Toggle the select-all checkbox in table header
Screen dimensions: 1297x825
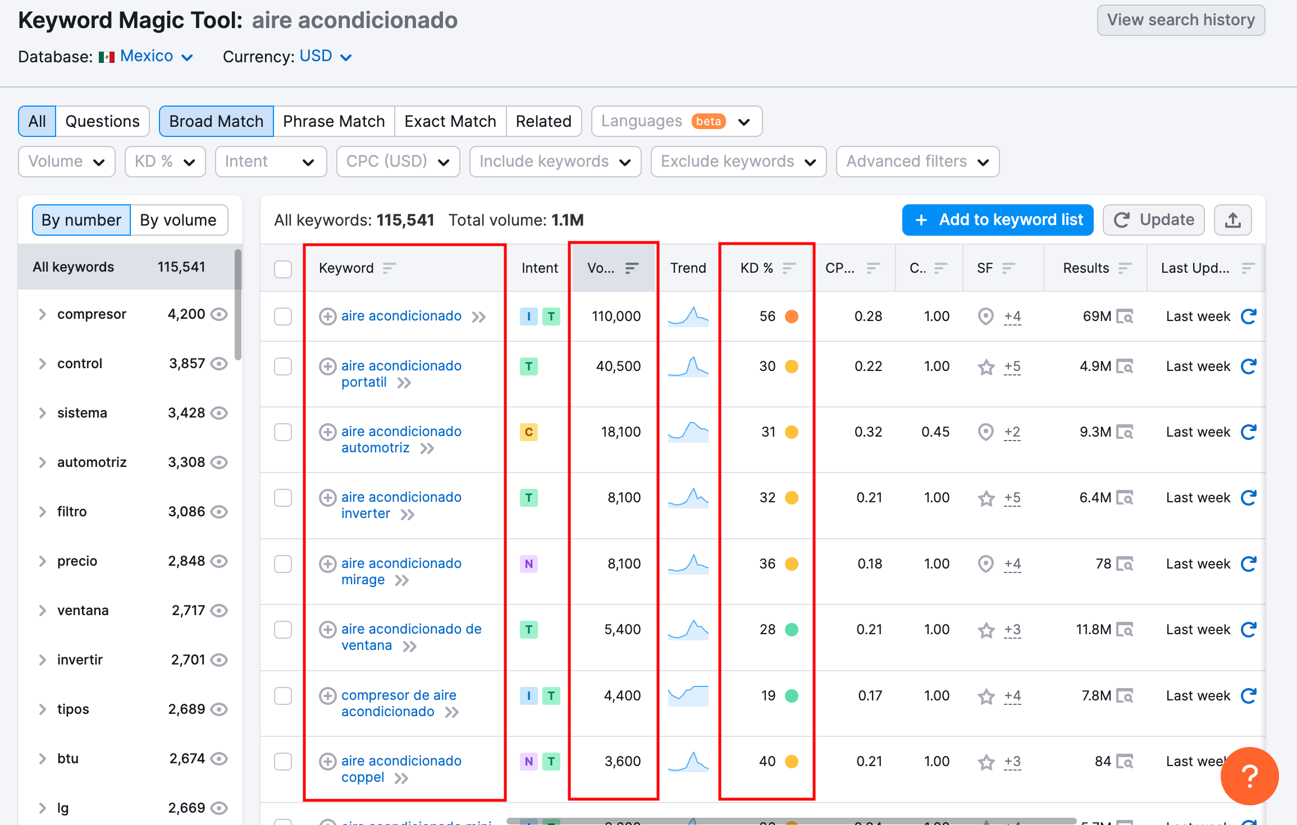pos(283,269)
